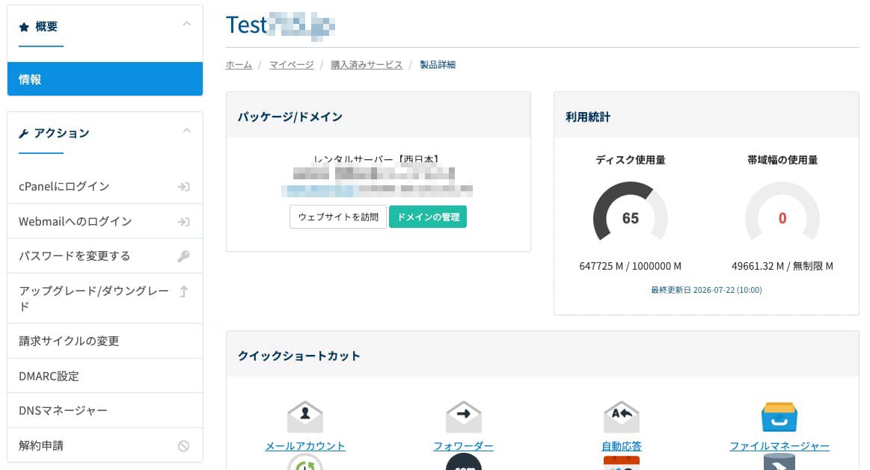Open DNSマネージャー

(x=105, y=410)
